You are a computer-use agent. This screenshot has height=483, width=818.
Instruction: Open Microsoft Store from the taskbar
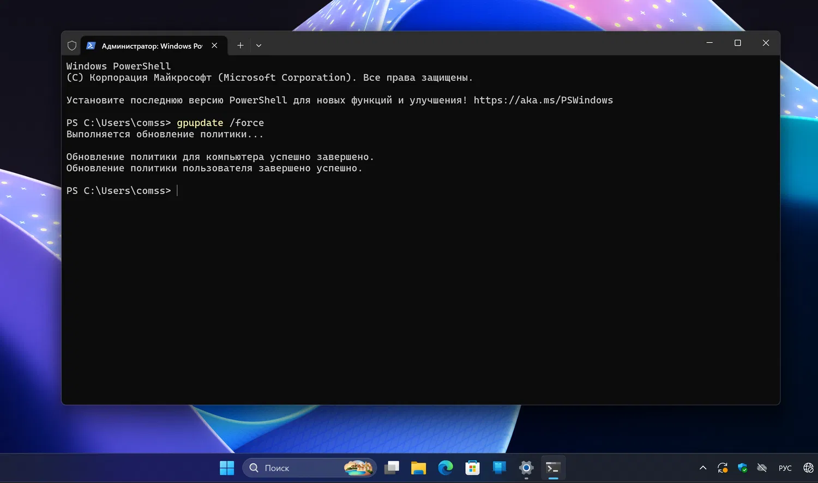472,468
